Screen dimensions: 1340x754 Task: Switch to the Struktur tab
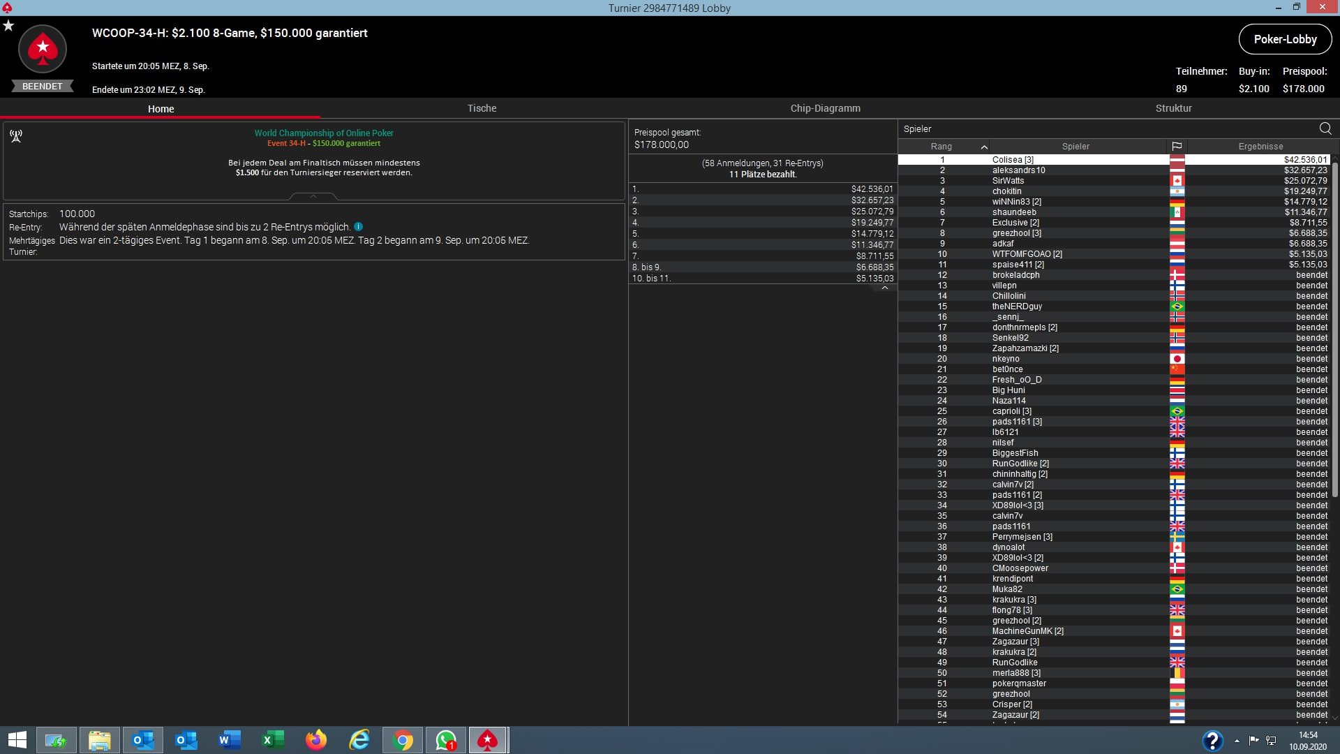[x=1173, y=108]
